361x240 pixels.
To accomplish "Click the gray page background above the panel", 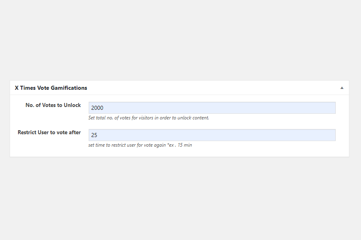I will click(x=180, y=39).
